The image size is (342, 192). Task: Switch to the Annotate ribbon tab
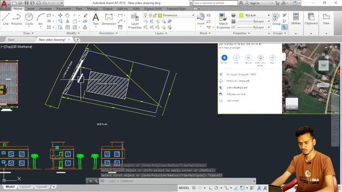click(45, 9)
